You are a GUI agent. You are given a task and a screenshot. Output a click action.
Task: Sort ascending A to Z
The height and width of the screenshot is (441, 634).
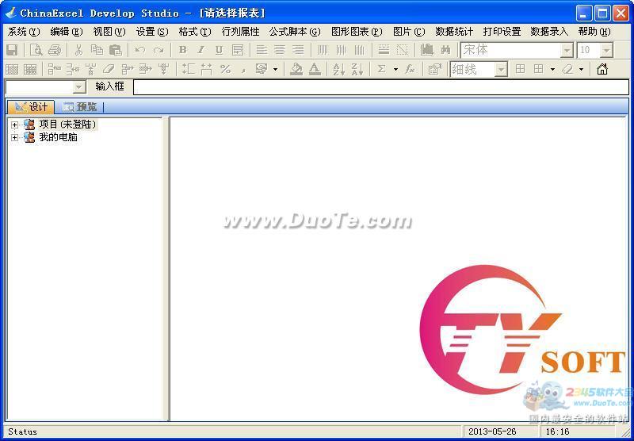339,70
